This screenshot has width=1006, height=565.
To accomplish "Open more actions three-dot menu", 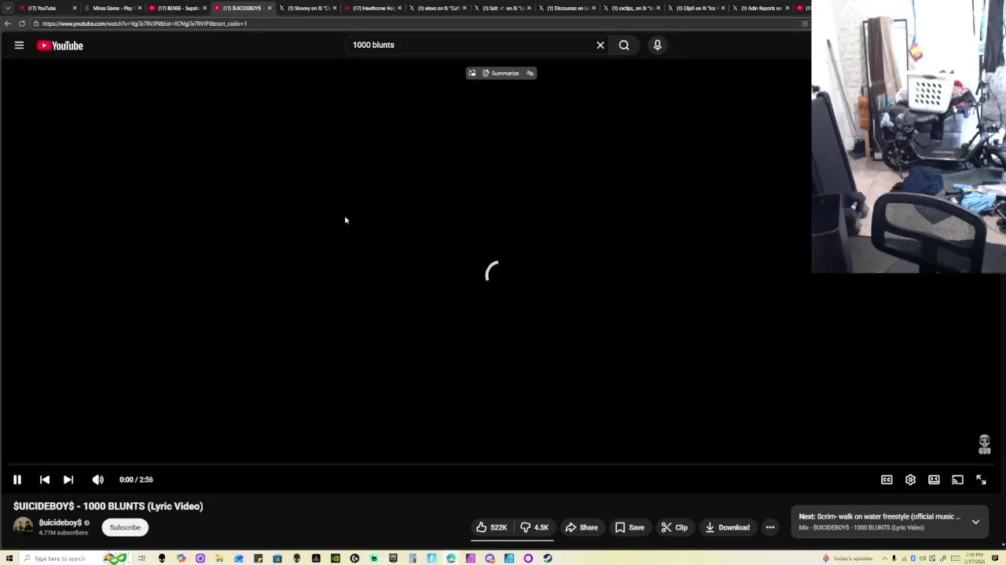I will 770,527.
